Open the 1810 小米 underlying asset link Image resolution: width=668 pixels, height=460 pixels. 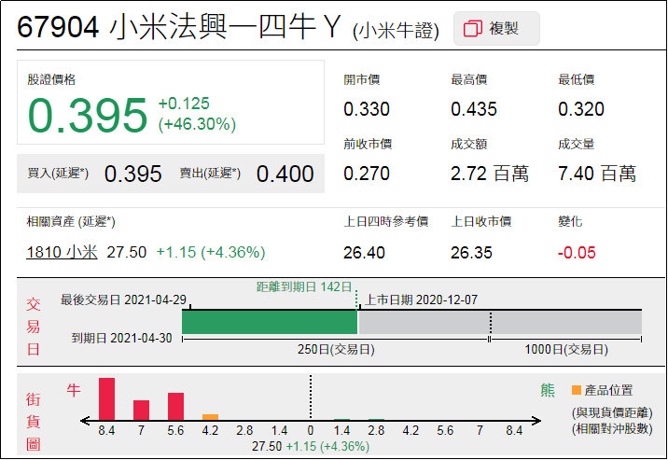62,252
